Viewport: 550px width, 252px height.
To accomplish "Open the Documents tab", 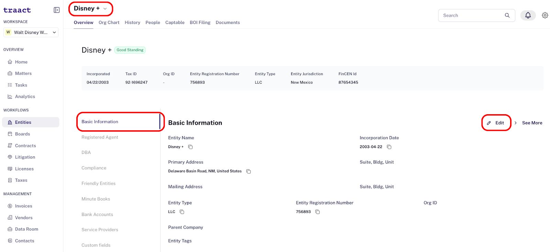I will tap(228, 23).
